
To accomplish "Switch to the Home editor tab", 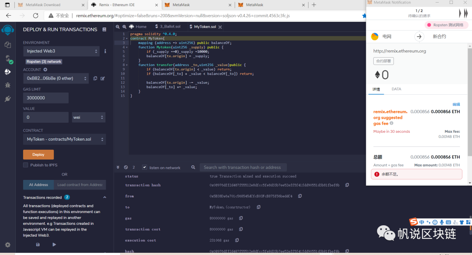I will 138,27.
